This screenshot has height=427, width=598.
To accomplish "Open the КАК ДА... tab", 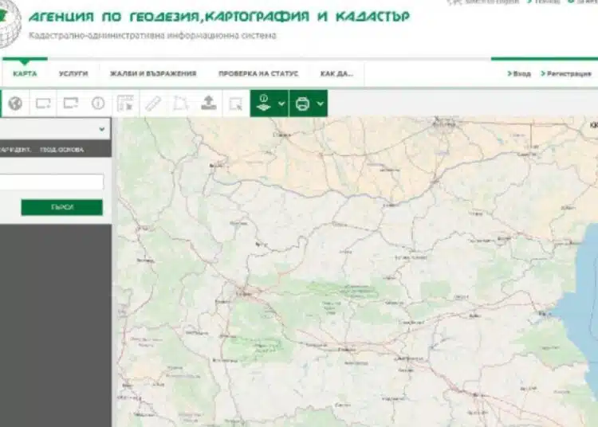I will coord(336,73).
